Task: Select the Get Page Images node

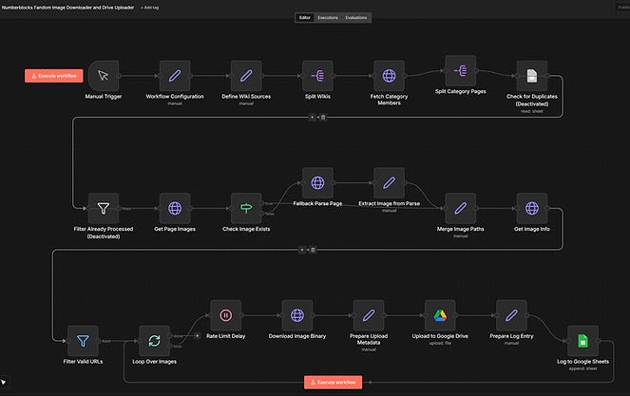Action: coord(175,208)
